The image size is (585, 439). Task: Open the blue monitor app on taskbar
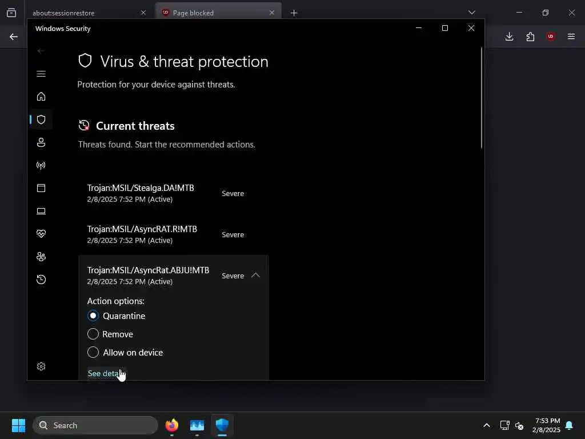point(197,425)
